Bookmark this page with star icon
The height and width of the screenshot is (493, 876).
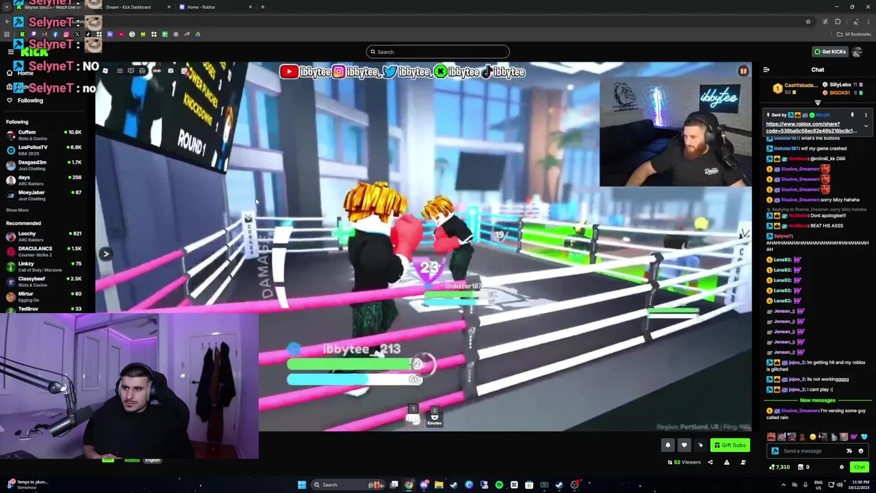pyautogui.click(x=808, y=22)
